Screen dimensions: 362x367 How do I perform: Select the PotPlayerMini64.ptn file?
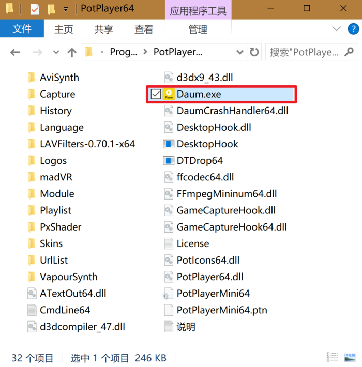point(216,310)
